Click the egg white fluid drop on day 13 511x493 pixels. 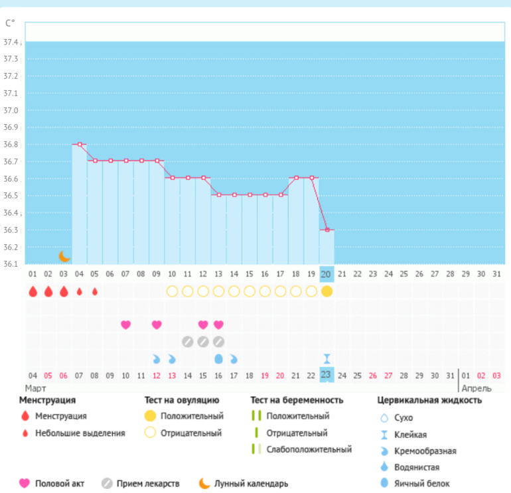click(x=218, y=358)
